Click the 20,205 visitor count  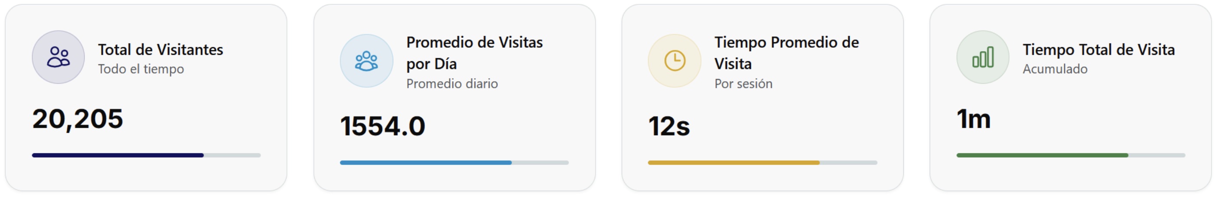(78, 119)
